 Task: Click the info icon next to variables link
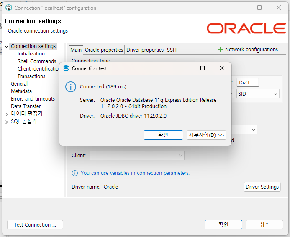75,173
